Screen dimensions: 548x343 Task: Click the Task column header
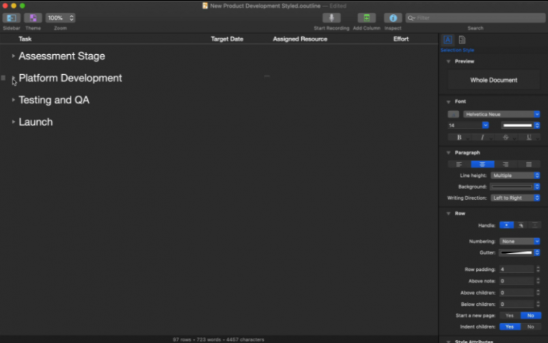click(25, 39)
